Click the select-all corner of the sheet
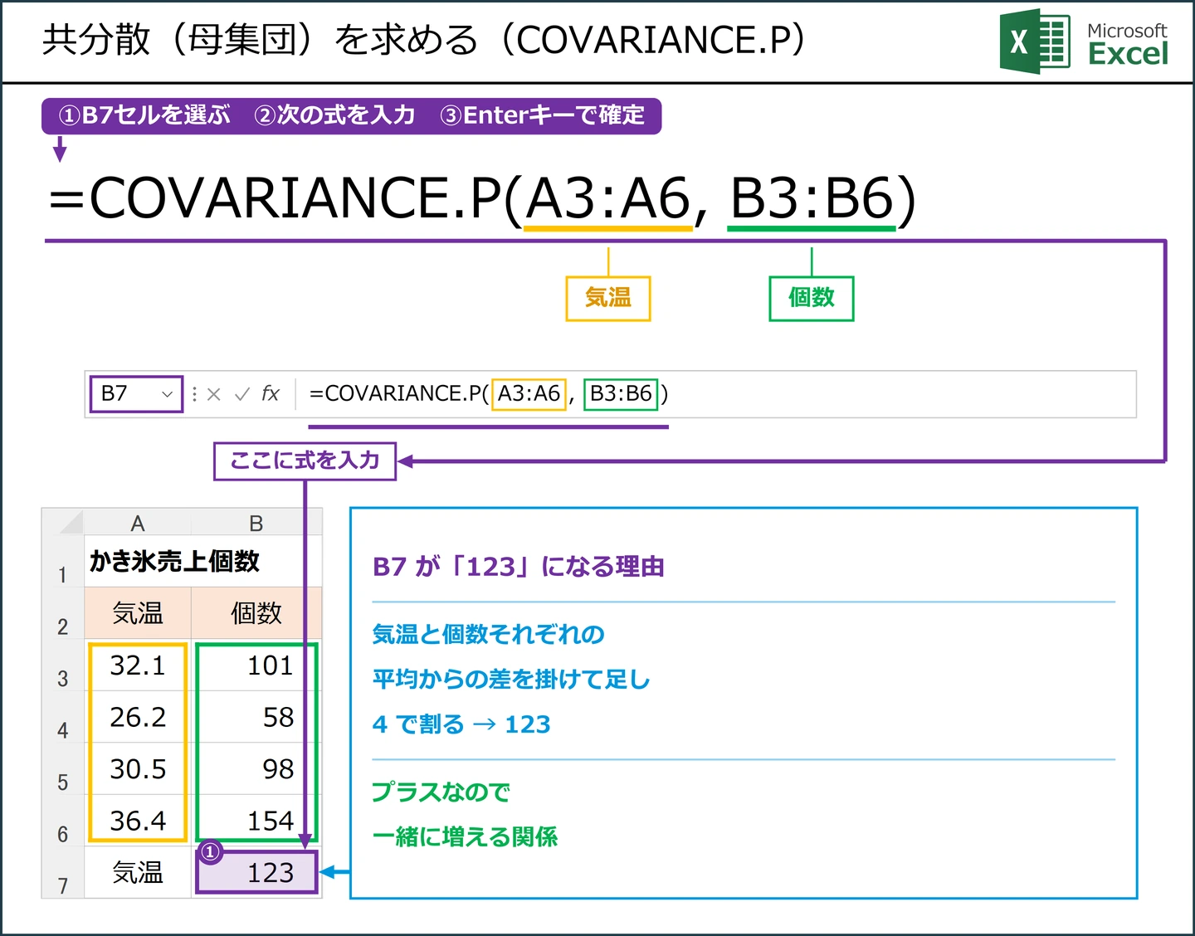 [x=64, y=523]
